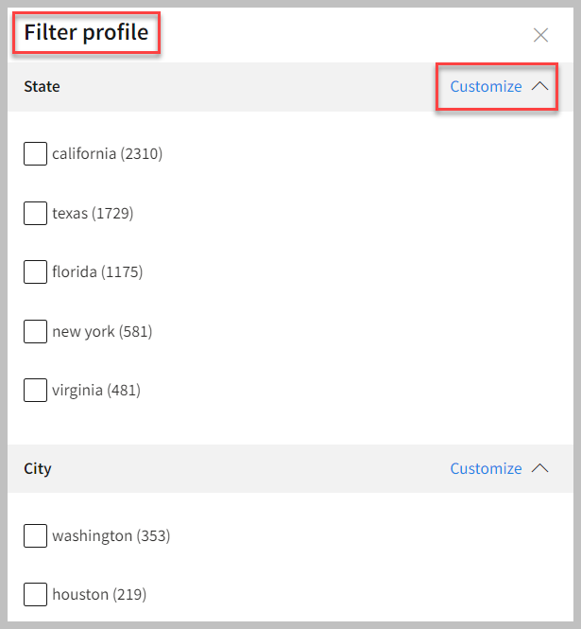Select the new york checkbox
The width and height of the screenshot is (581, 629).
[x=35, y=331]
